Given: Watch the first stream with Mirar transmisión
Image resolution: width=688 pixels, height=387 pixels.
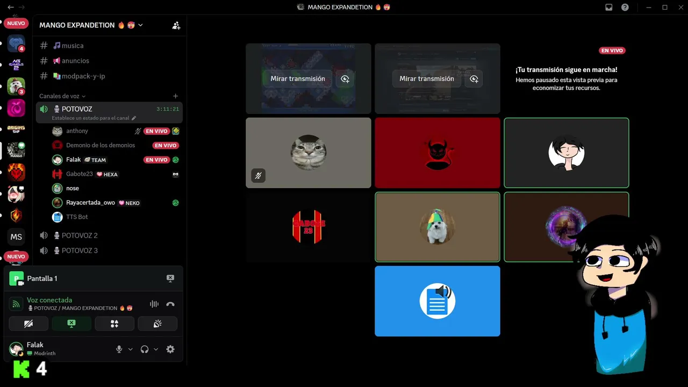Looking at the screenshot, I should (298, 78).
